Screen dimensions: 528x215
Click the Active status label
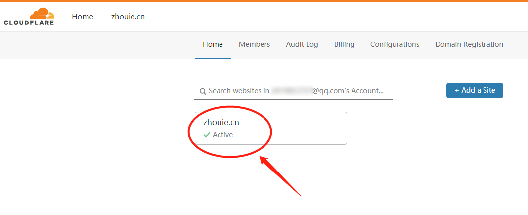(222, 135)
